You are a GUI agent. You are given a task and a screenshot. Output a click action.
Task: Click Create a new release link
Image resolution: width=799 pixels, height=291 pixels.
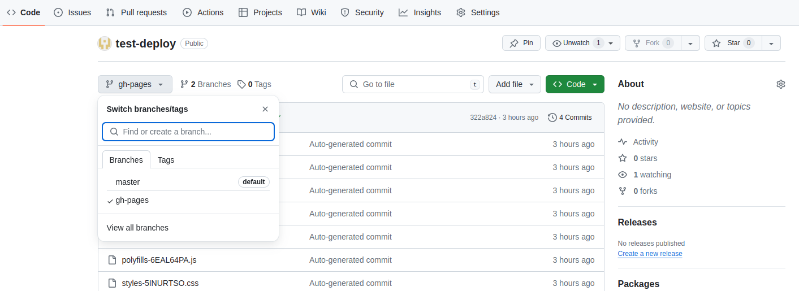pyautogui.click(x=650, y=254)
